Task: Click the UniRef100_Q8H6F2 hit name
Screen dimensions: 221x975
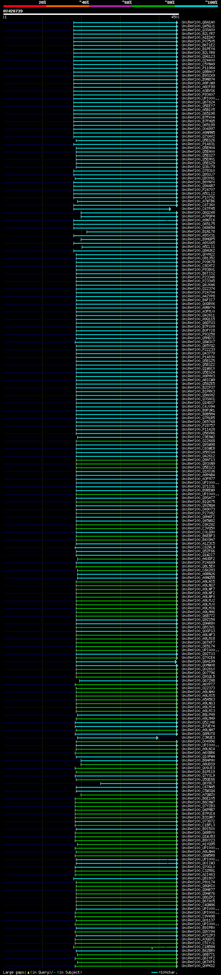Action: click(198, 517)
